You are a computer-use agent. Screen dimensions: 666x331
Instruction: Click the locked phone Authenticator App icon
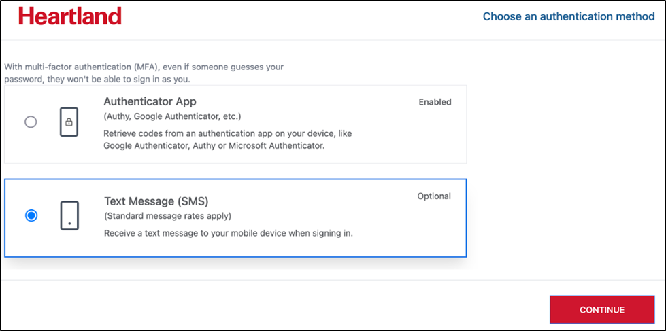click(x=69, y=122)
